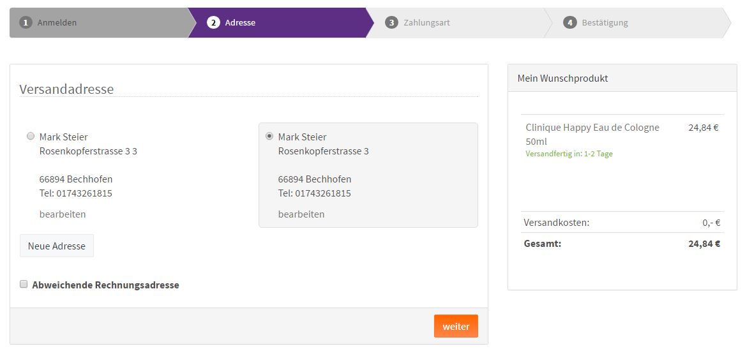Viewport: 745px width, 349px height.
Task: Jump to the Zahlungsart step
Action: pos(426,23)
